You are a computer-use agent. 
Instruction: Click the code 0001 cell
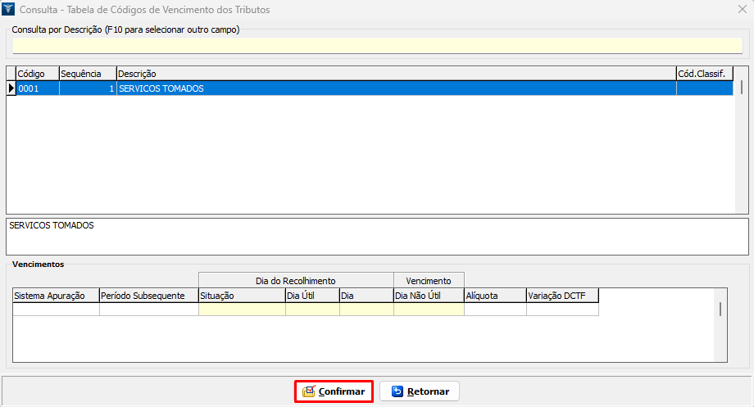pyautogui.click(x=37, y=88)
